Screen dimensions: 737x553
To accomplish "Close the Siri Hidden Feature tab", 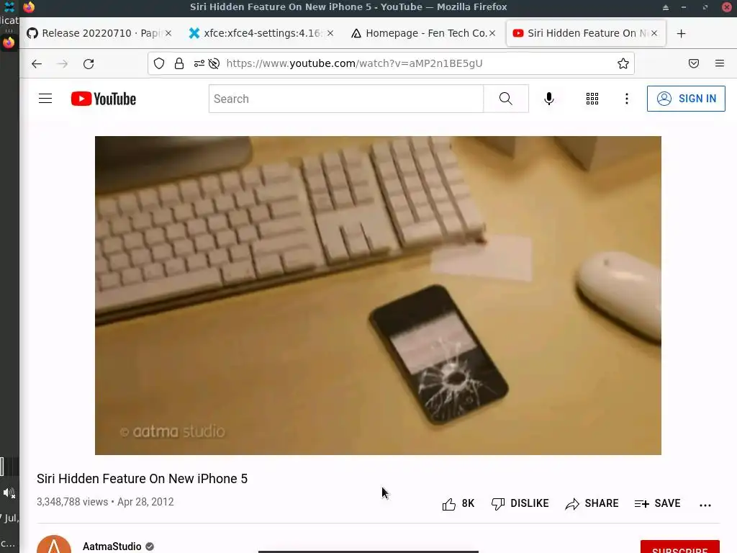I will pos(654,33).
